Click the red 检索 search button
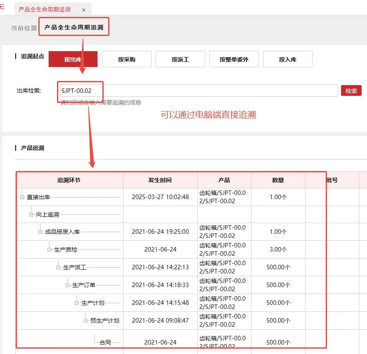Viewport: 367px width, 354px height. 351,90
